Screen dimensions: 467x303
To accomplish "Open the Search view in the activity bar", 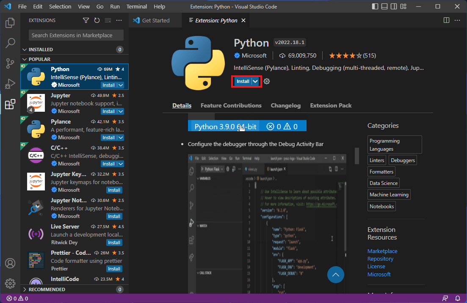I will tap(10, 43).
